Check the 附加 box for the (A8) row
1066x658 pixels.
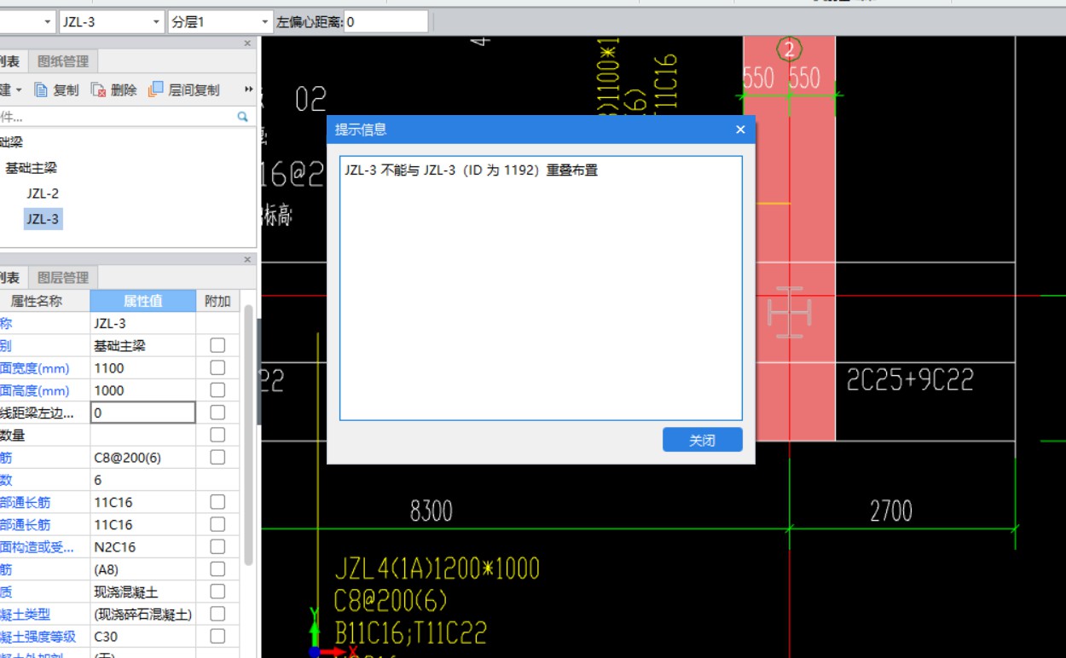point(217,569)
